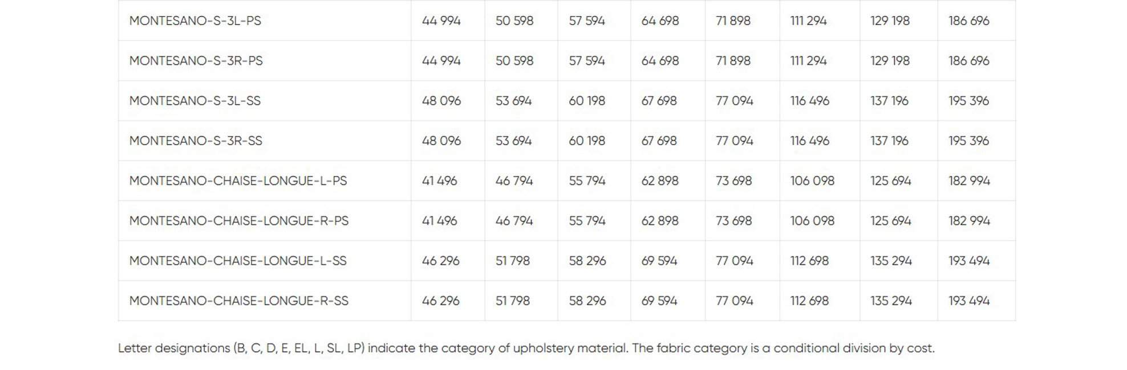Click price 186 696 in the S-3R-PS row
The width and height of the screenshot is (1127, 370).
(x=968, y=61)
